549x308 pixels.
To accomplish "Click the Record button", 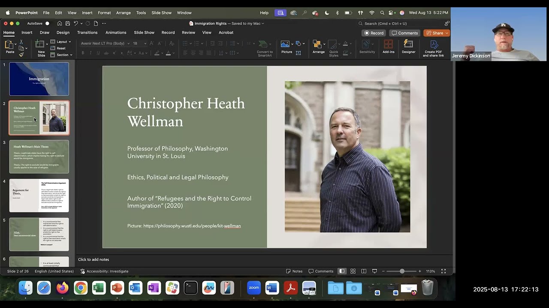I will 374,33.
